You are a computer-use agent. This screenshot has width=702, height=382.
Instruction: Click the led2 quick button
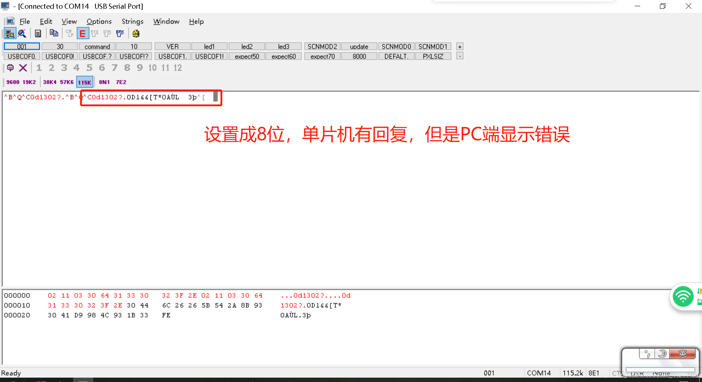coord(247,46)
